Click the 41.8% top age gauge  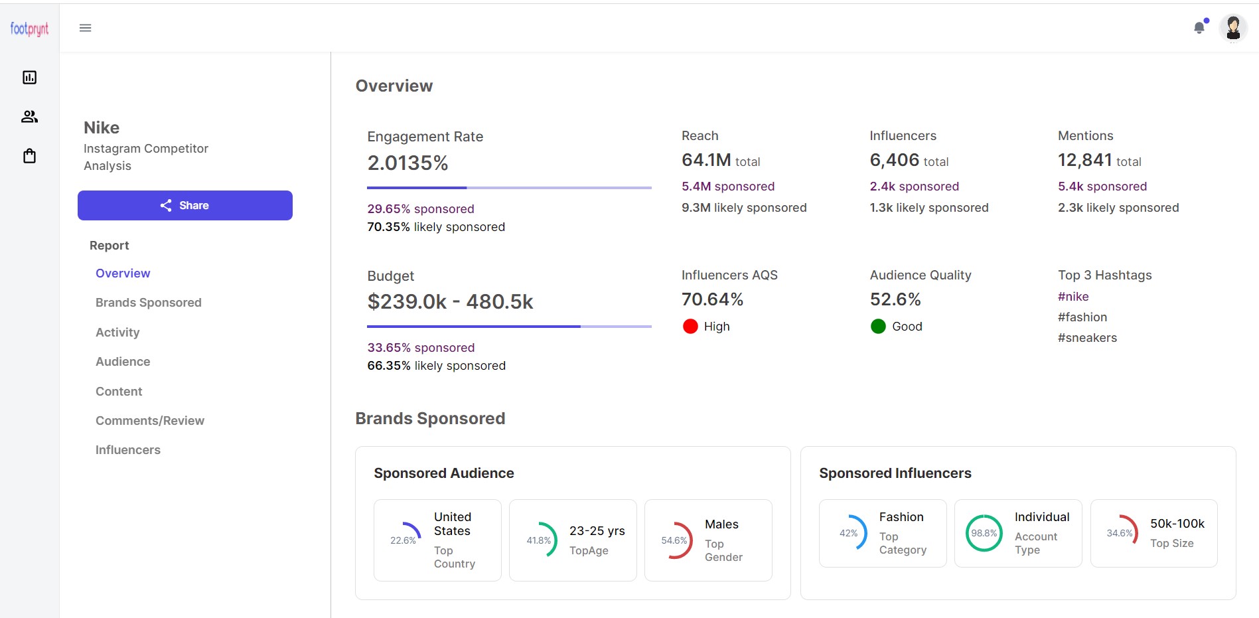(x=540, y=540)
